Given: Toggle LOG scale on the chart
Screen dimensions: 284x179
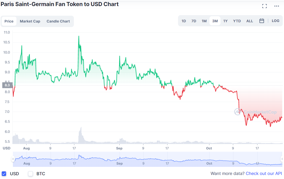Looking at the screenshot, I should pos(275,21).
